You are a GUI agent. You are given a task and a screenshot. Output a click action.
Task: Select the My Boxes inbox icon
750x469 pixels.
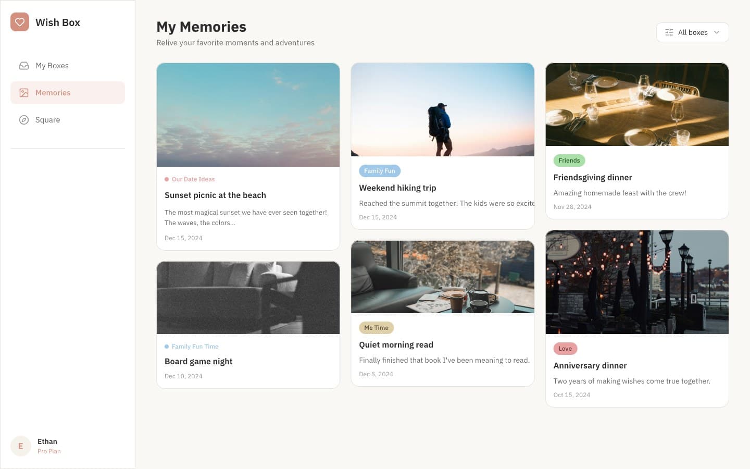pos(23,66)
